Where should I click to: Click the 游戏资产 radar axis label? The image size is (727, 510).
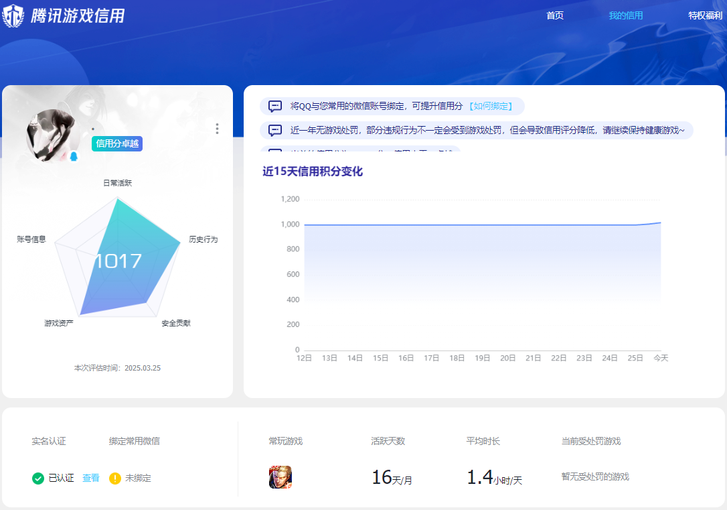point(59,323)
